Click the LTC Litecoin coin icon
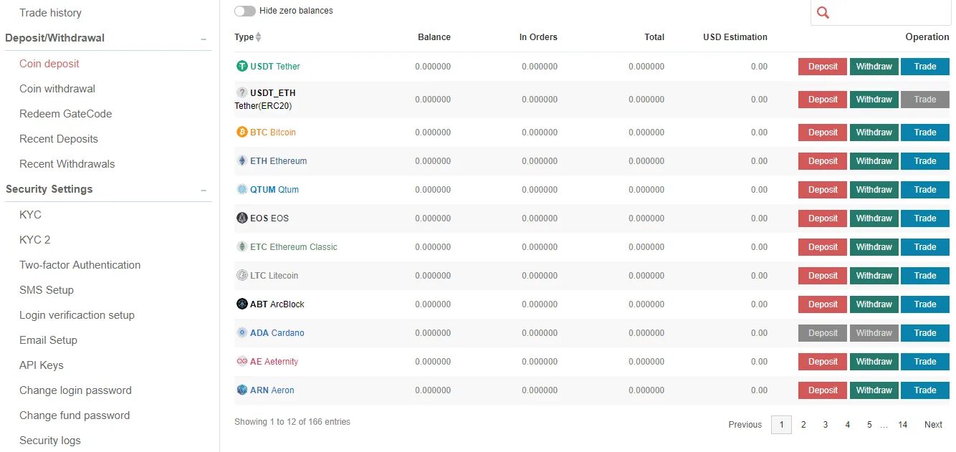 [242, 275]
